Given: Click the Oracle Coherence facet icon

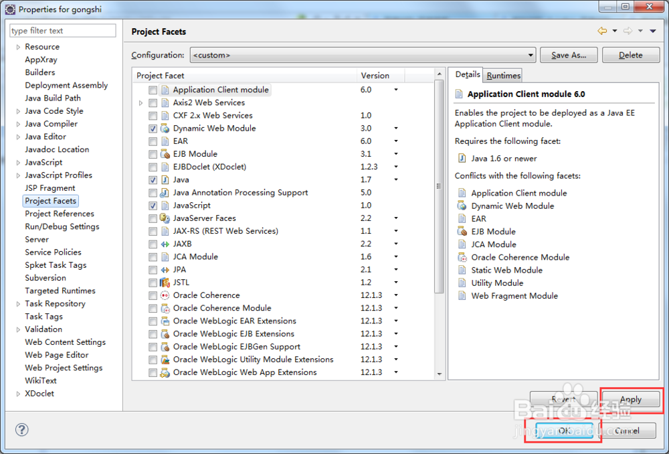Looking at the screenshot, I should 165,295.
